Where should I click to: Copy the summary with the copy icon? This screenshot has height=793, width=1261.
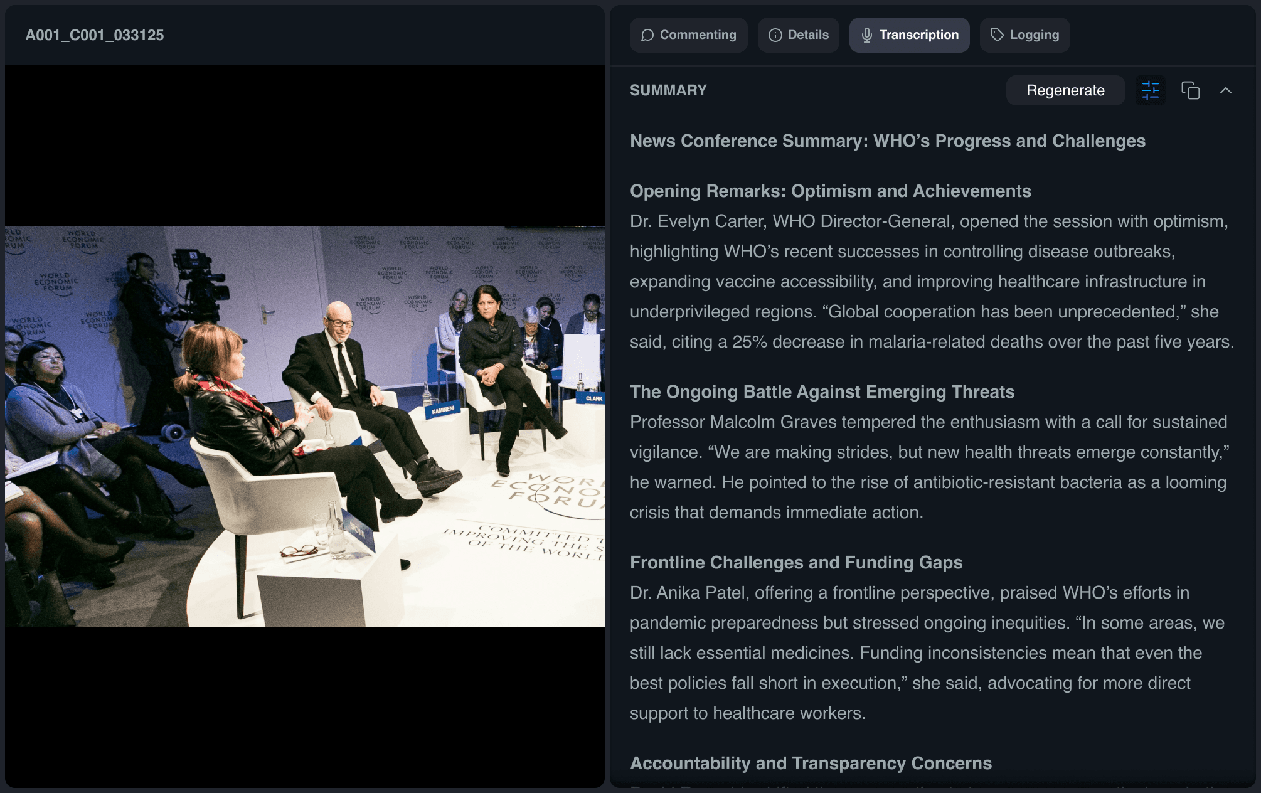point(1190,90)
